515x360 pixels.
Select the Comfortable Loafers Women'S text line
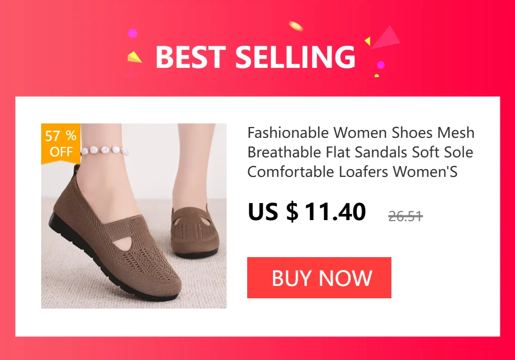[x=352, y=171]
